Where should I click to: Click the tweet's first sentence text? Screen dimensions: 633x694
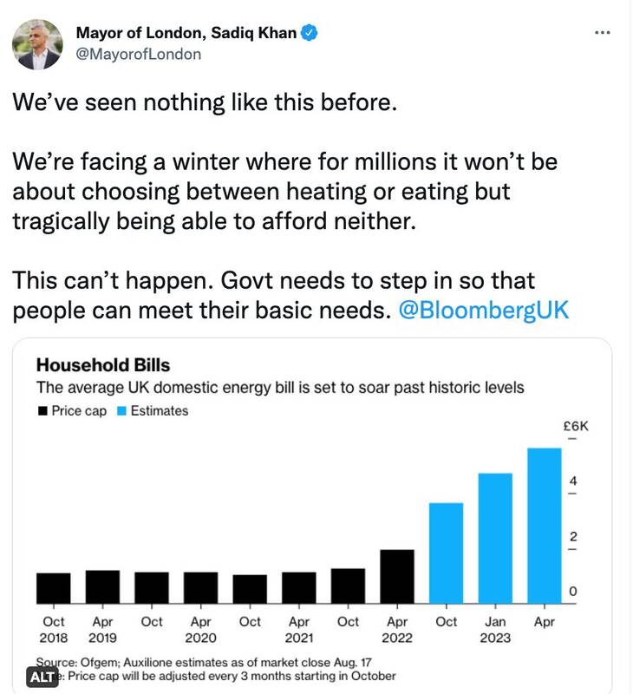pos(204,103)
